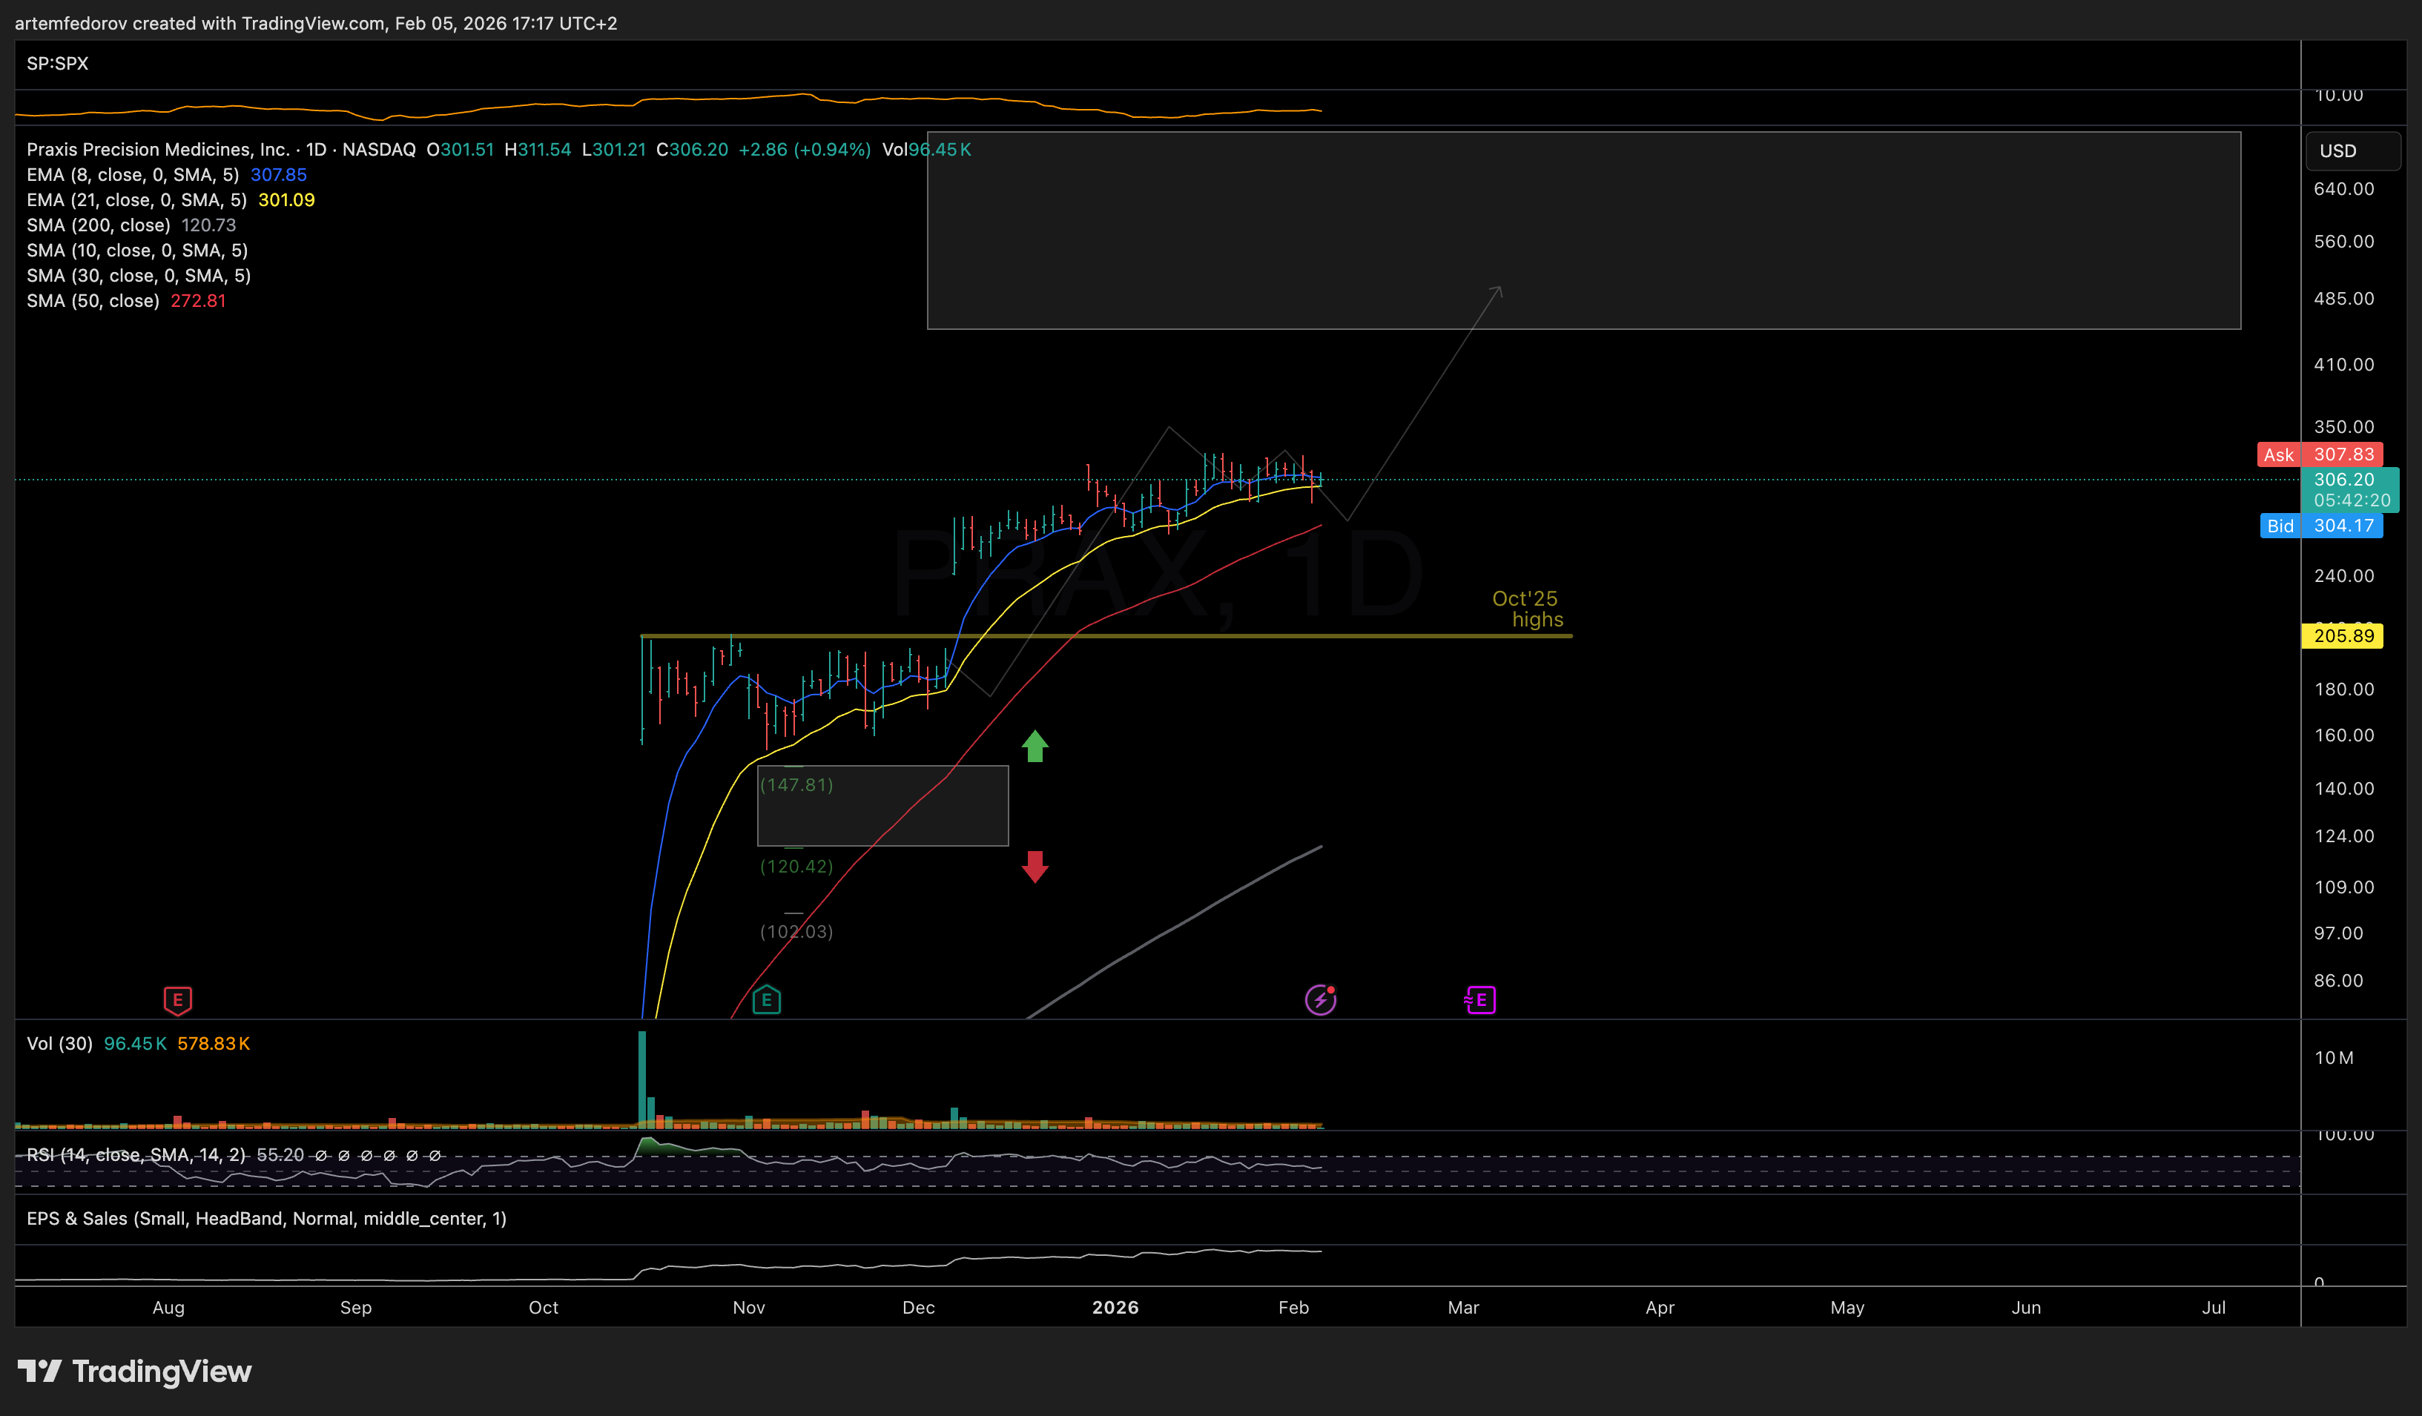Select the RSI (14, close, SMA, 14, 2) legend
The height and width of the screenshot is (1416, 2422).
click(x=136, y=1155)
